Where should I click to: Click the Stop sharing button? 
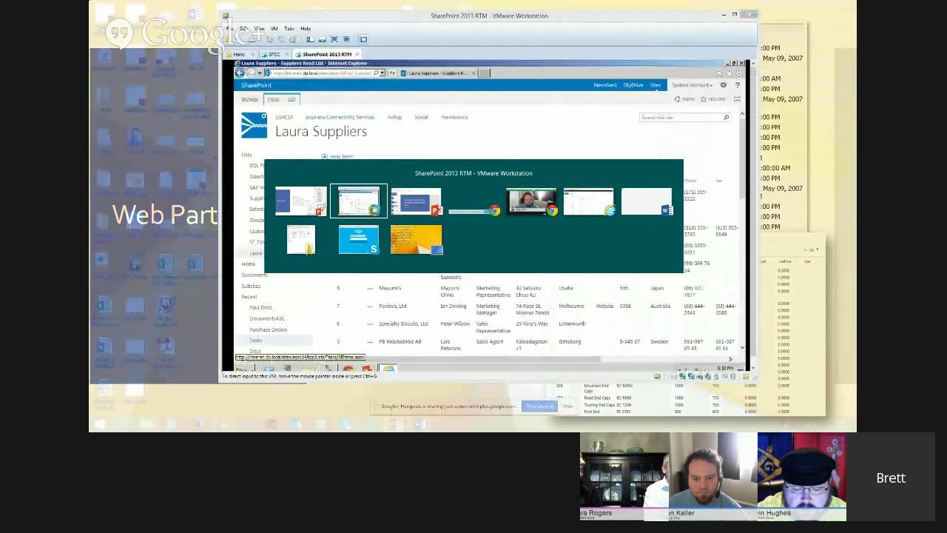(x=539, y=406)
